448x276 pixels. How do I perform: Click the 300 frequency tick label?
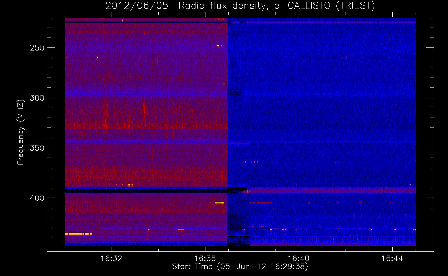(x=37, y=98)
